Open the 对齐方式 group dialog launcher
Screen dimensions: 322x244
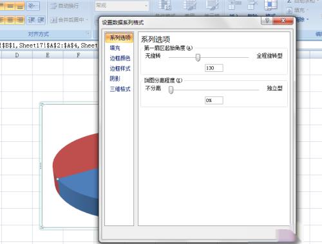click(x=88, y=33)
